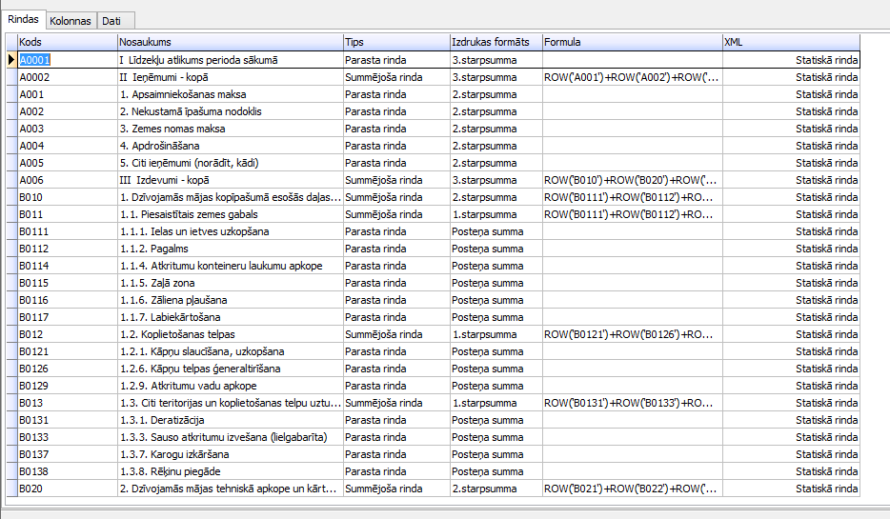Click the Tips column header
The image size is (890, 519).
394,43
